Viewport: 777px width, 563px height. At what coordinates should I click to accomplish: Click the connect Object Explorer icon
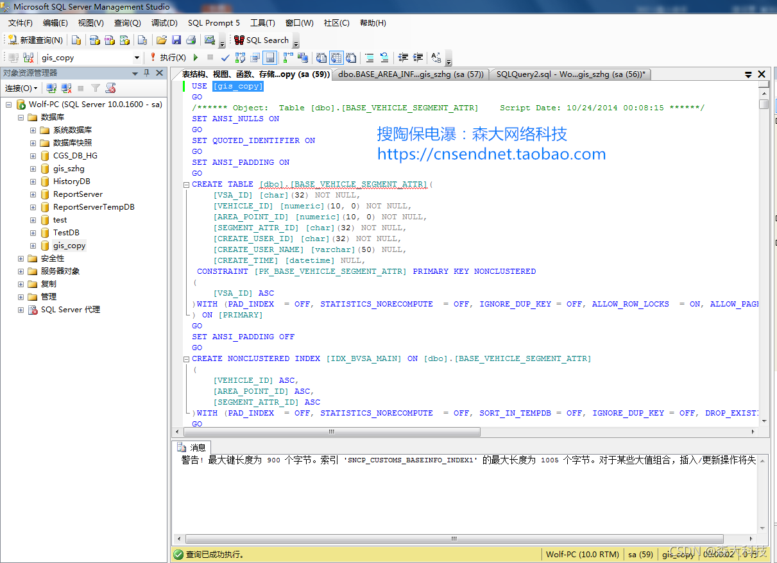[51, 88]
